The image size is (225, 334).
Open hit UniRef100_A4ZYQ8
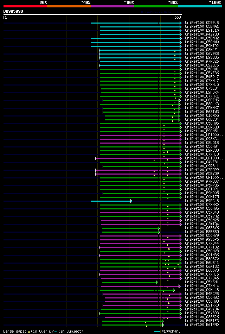coord(202,34)
